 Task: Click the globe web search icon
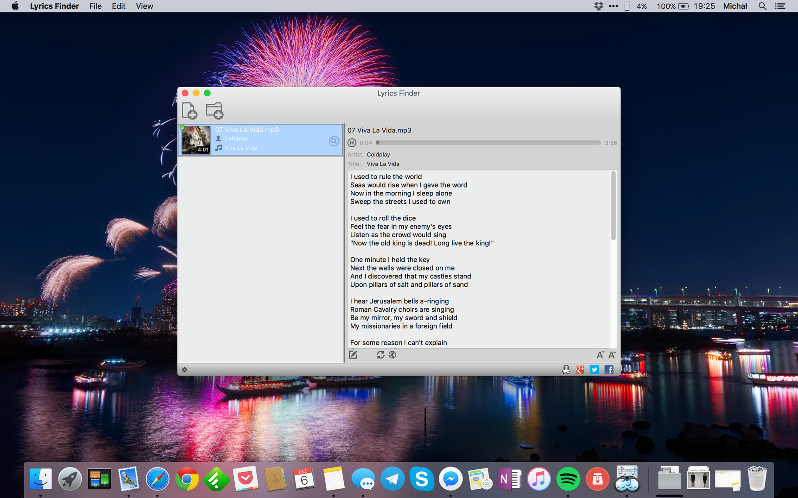[393, 355]
